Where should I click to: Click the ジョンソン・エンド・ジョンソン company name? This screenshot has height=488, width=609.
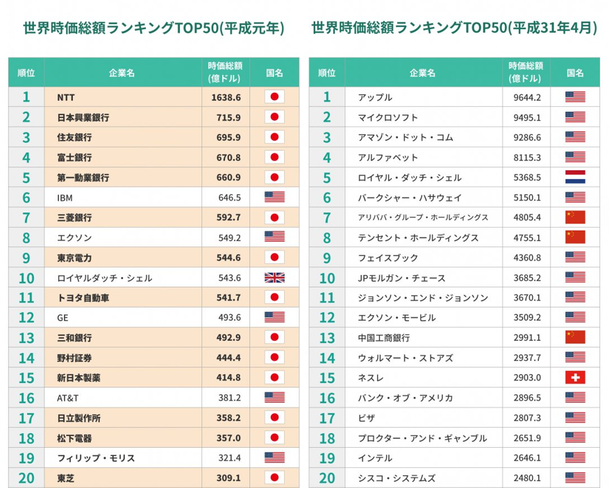click(423, 298)
